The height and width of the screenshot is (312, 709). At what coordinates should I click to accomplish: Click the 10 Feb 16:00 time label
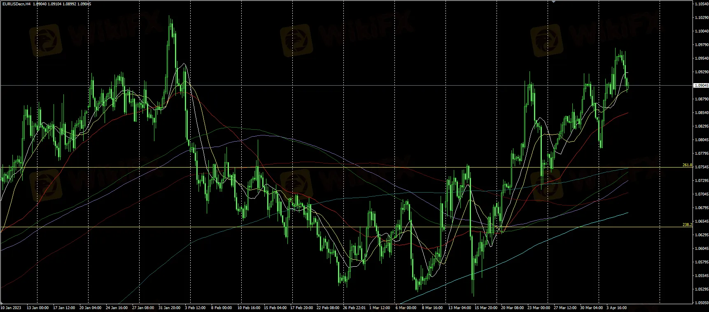(x=249, y=308)
